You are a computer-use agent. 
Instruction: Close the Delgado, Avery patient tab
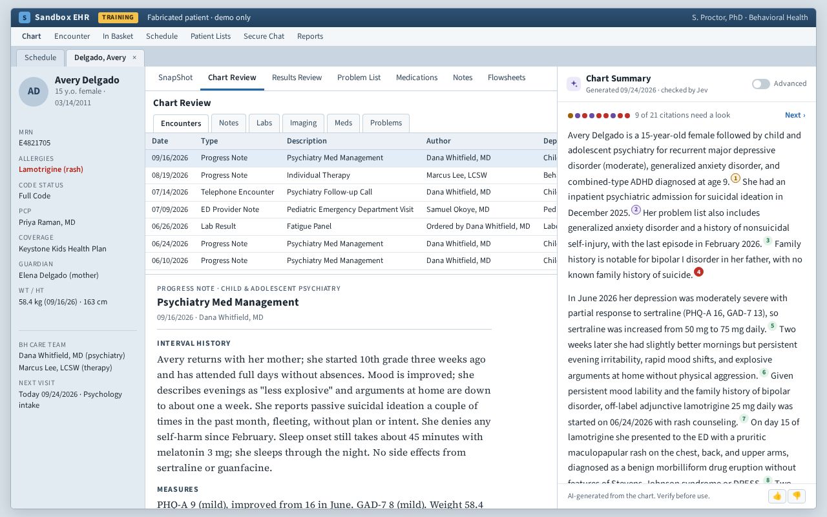134,58
